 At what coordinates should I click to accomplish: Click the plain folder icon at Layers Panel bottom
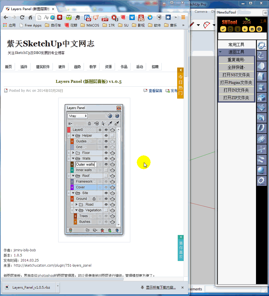[x=88, y=230]
